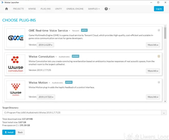The image size is (169, 140).
Task: Click the premium badge on Wwise Motion
Action: pos(69,82)
